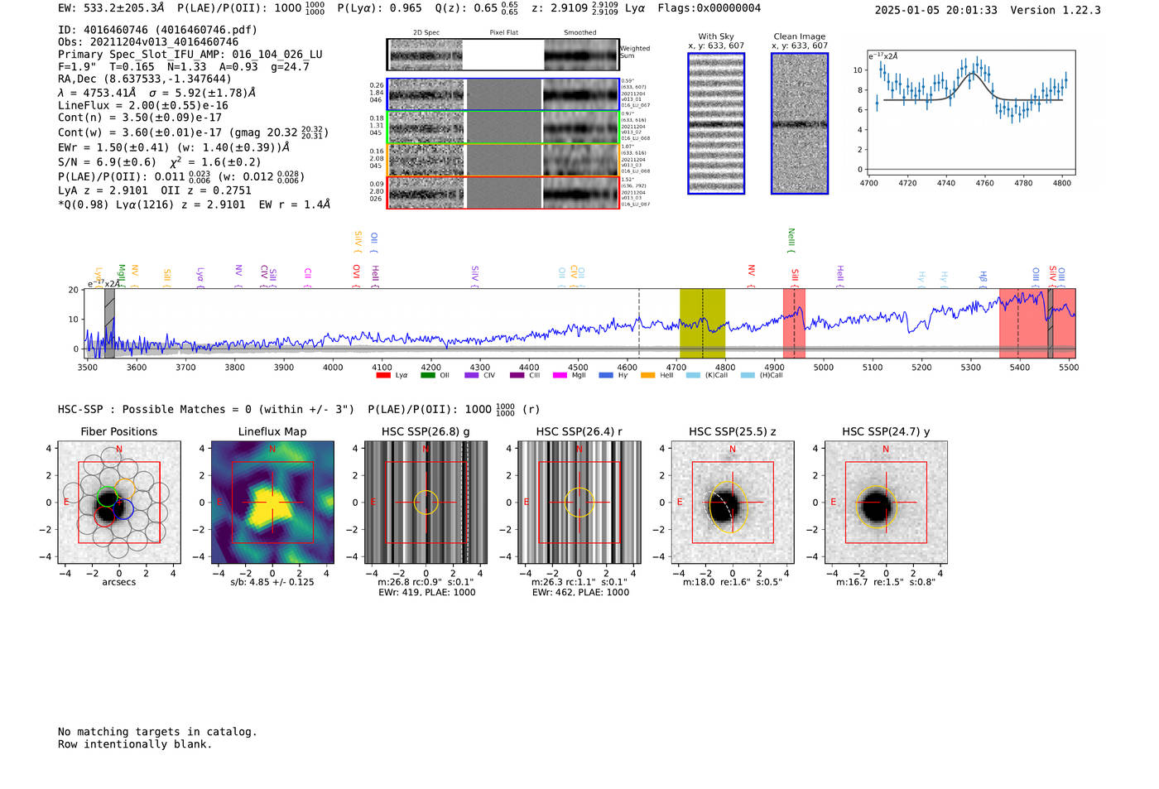This screenshot has height=789, width=1159.
Task: View the HSC SSP(24.7) y cutout
Action: click(886, 503)
